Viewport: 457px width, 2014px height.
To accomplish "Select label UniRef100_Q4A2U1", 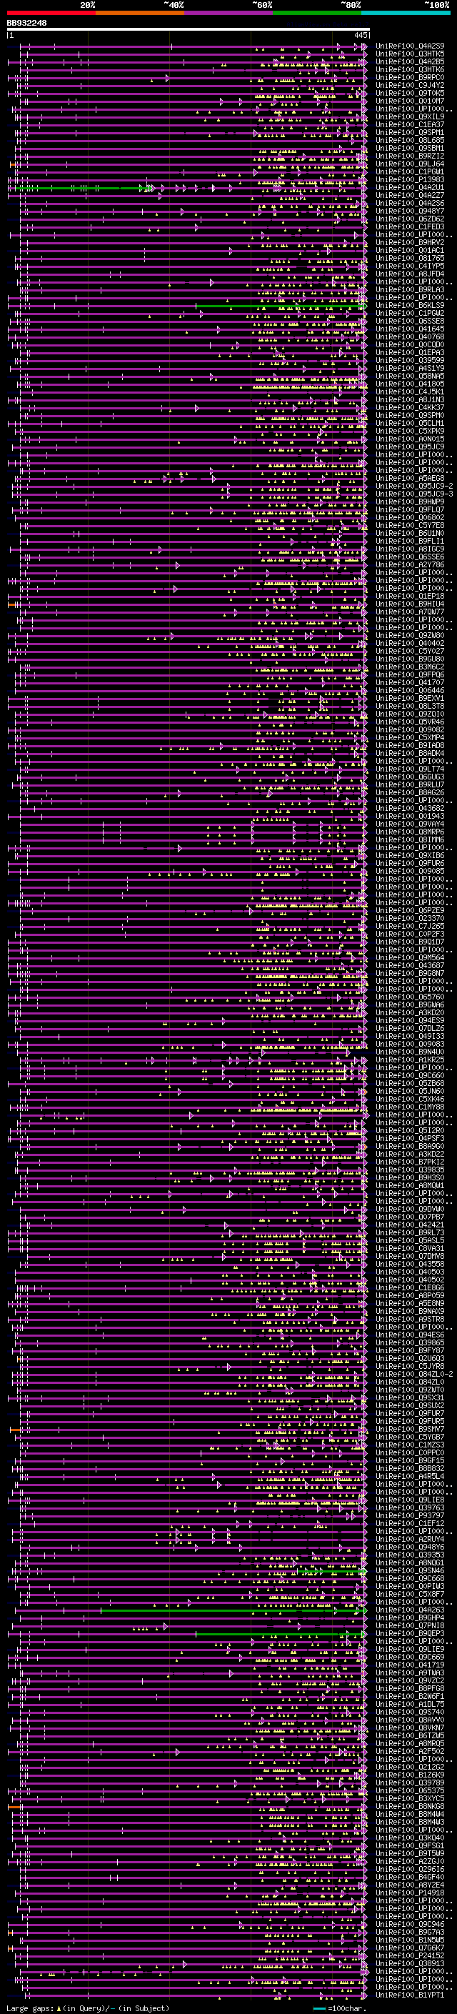I will pyautogui.click(x=410, y=188).
